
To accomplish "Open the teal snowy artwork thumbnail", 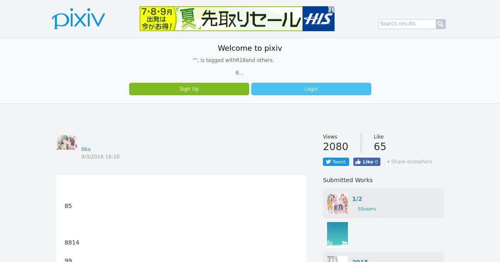I will 337,235.
